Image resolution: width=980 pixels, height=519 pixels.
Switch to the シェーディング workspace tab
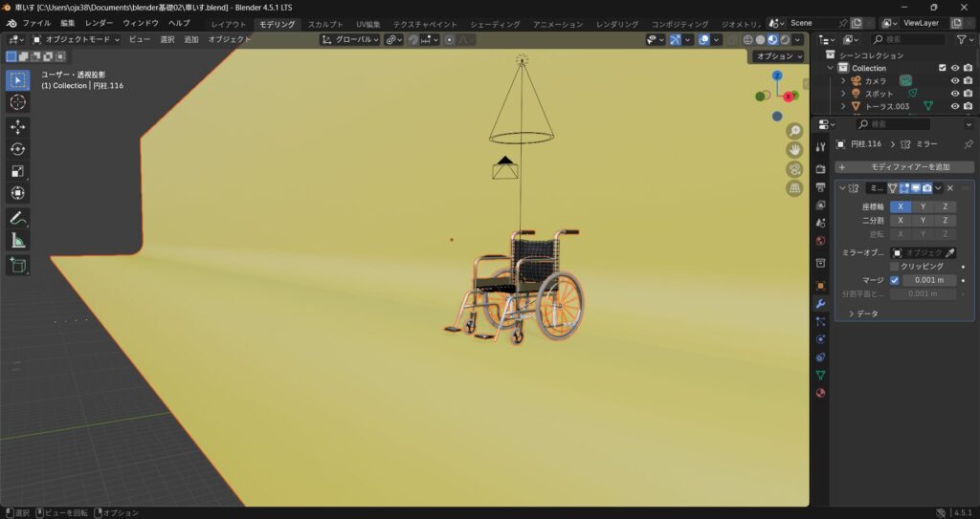(495, 24)
